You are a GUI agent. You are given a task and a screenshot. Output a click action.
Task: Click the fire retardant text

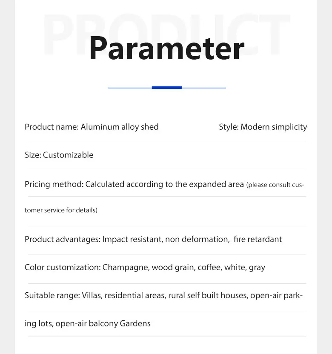(x=258, y=239)
